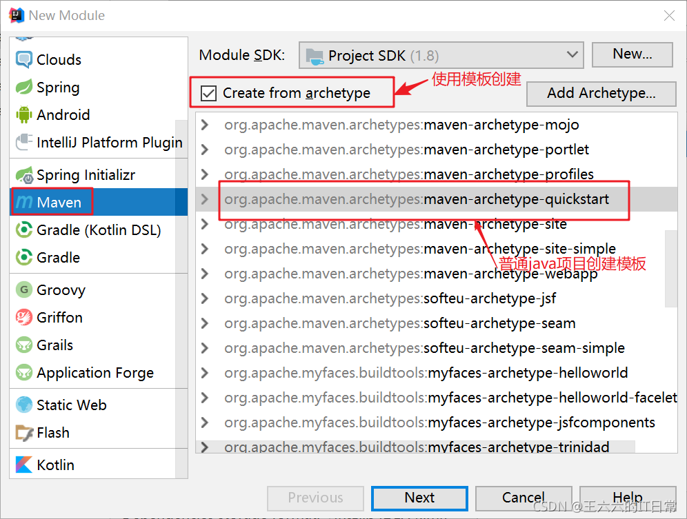Click the Cancel button
Screen dimensions: 687x519
pyautogui.click(x=524, y=498)
